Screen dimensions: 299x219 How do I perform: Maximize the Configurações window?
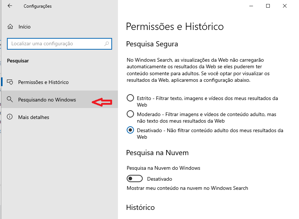coord(268,6)
